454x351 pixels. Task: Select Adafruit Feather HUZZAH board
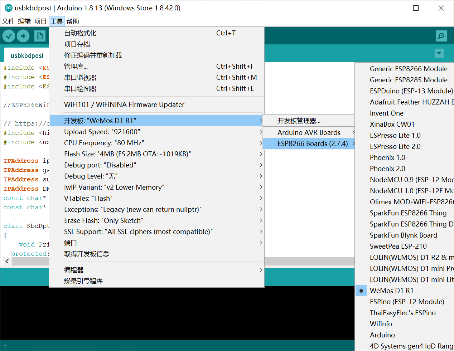405,102
